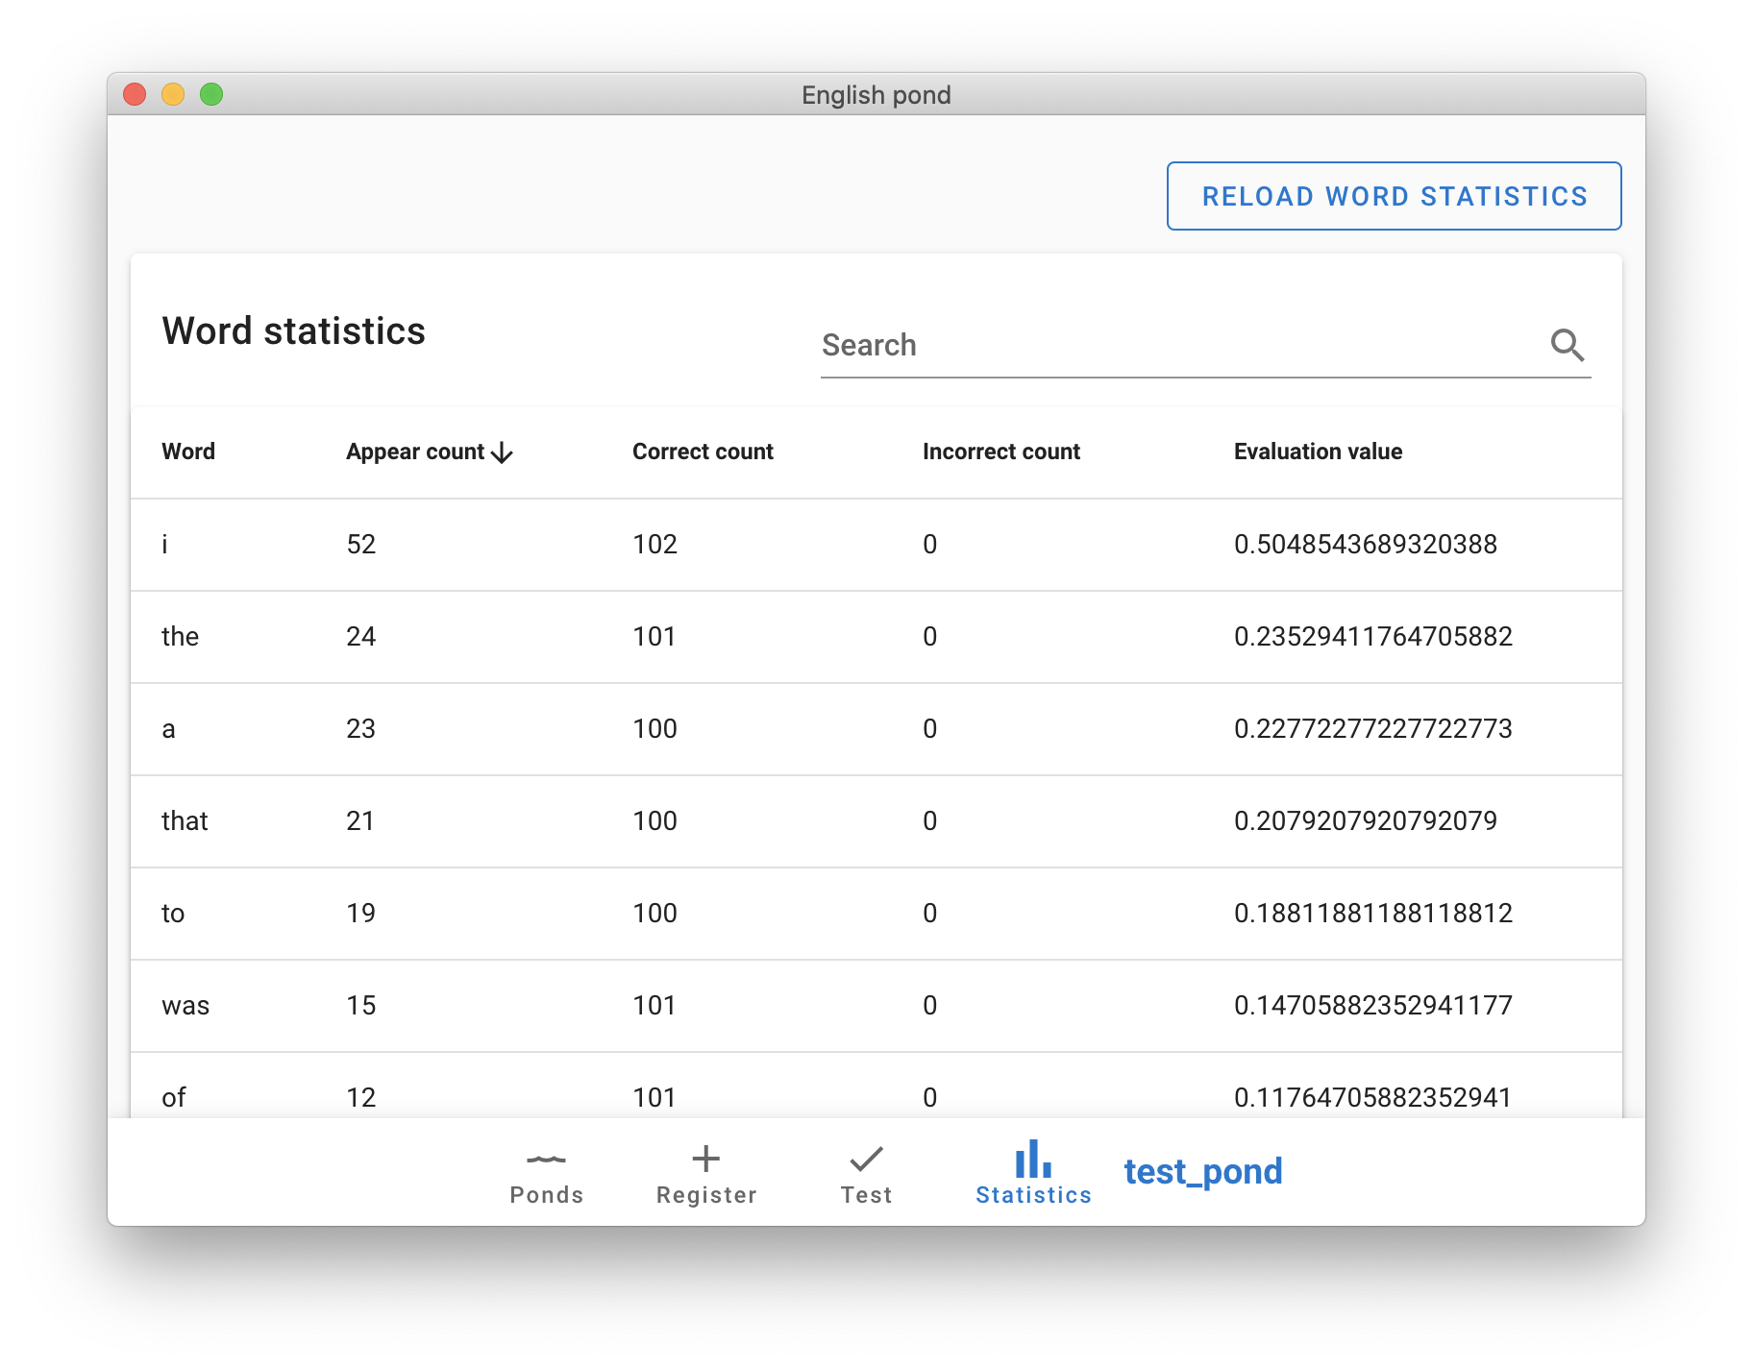
Task: Click appear count value 23
Action: 361,729
